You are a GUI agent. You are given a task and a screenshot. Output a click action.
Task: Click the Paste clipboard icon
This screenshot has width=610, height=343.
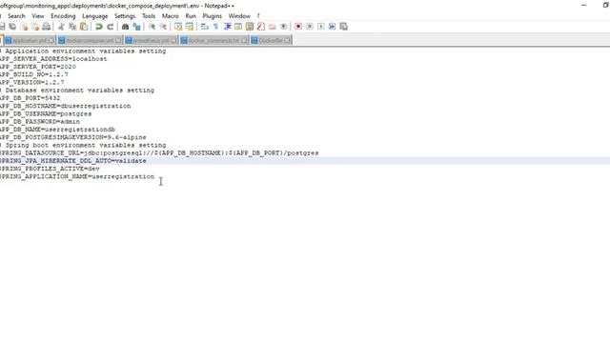[84, 27]
